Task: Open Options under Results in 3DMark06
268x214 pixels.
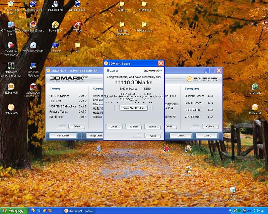Action: [x=210, y=126]
